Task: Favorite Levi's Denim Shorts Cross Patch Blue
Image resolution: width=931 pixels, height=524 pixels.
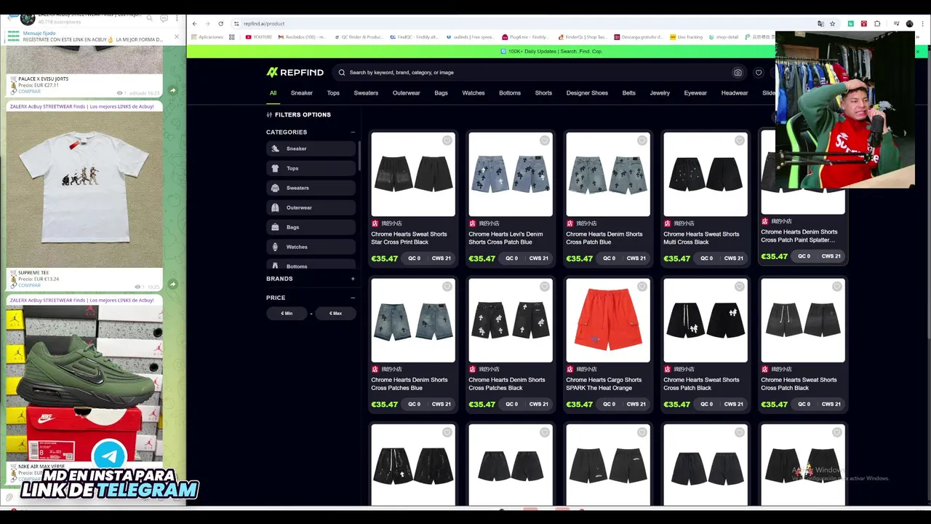Action: (545, 140)
